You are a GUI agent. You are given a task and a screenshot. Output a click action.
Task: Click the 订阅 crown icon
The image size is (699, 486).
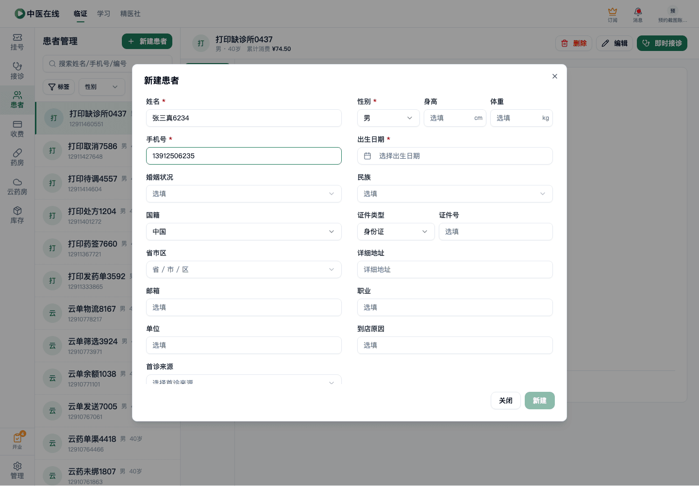click(x=613, y=15)
